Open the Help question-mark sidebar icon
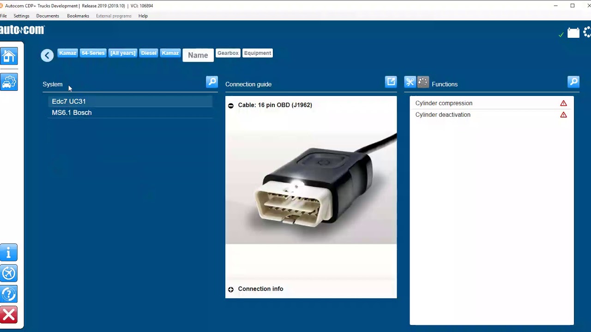Screen dimensions: 591x332 pos(9,294)
